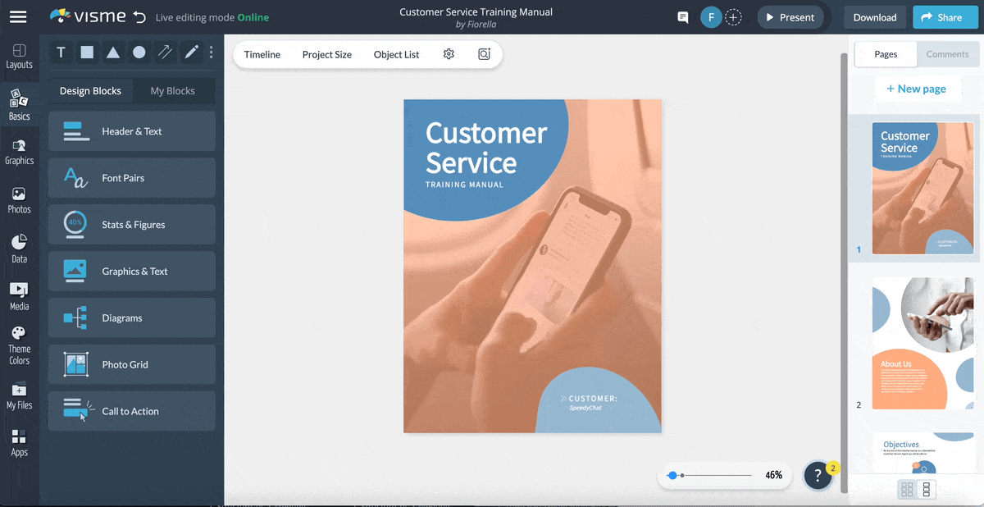The image size is (984, 507).
Task: Click the Download button
Action: 874,16
